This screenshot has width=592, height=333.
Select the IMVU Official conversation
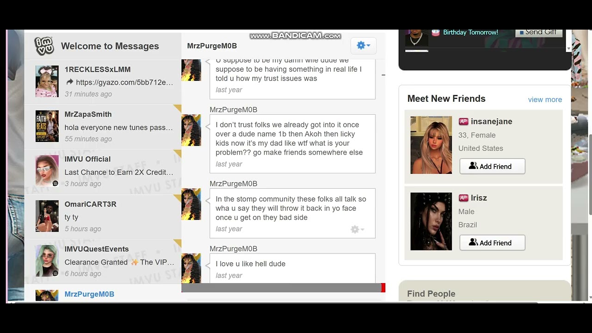coord(103,171)
